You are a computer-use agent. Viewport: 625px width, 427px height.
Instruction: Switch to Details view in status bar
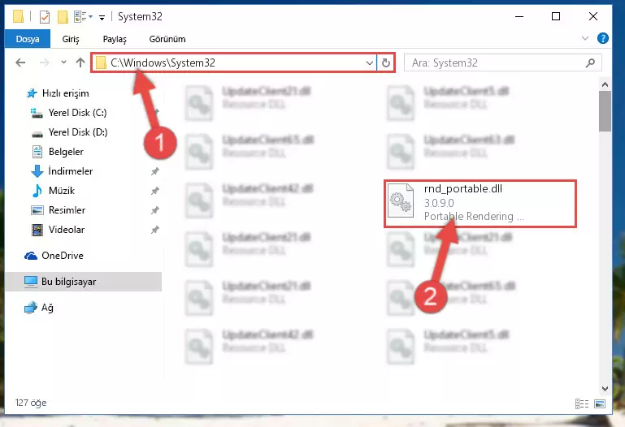[582, 403]
